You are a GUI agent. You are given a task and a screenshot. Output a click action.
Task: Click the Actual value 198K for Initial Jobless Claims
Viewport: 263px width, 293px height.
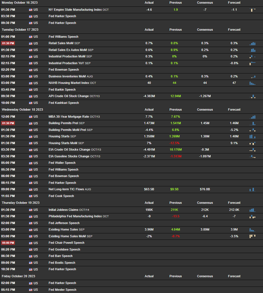[149, 210]
